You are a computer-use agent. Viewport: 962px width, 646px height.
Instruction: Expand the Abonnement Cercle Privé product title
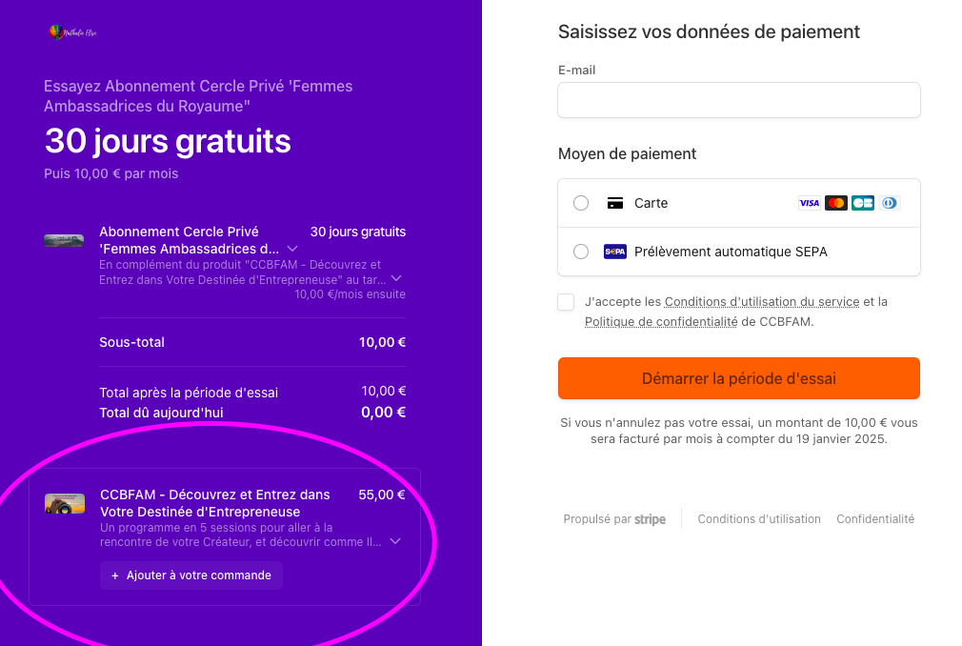(x=292, y=249)
